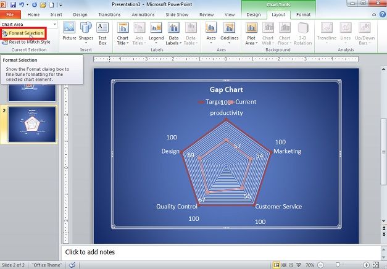This screenshot has width=387, height=269.
Task: Click the zoom in plus button
Action: click(x=366, y=265)
